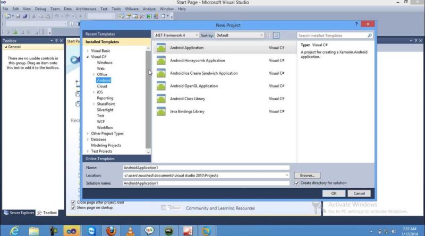This screenshot has height=236, width=425.
Task: Select Java Bindings Library template
Action: click(x=225, y=111)
